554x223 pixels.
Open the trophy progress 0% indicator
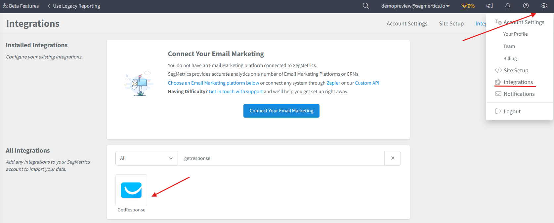(x=468, y=6)
